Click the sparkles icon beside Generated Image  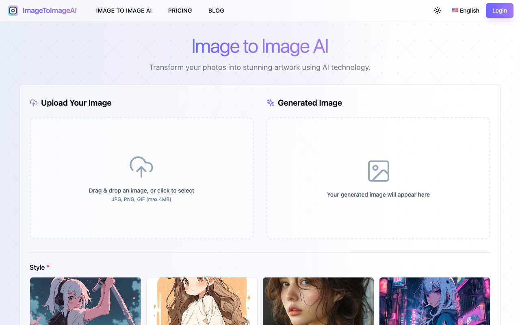coord(271,103)
